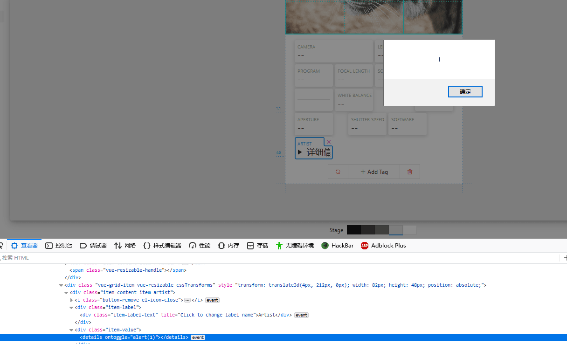
Task: Click the event badge on the i element row
Action: pos(212,300)
